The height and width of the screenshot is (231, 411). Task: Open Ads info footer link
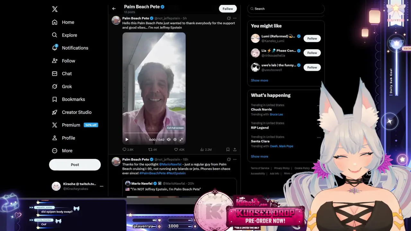275,174
